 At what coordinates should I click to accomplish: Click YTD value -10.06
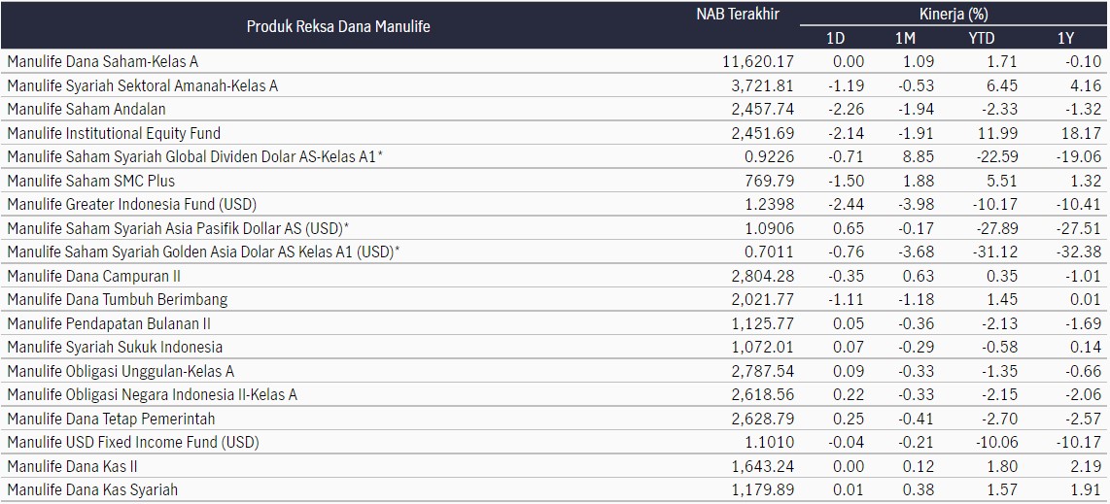coord(997,443)
